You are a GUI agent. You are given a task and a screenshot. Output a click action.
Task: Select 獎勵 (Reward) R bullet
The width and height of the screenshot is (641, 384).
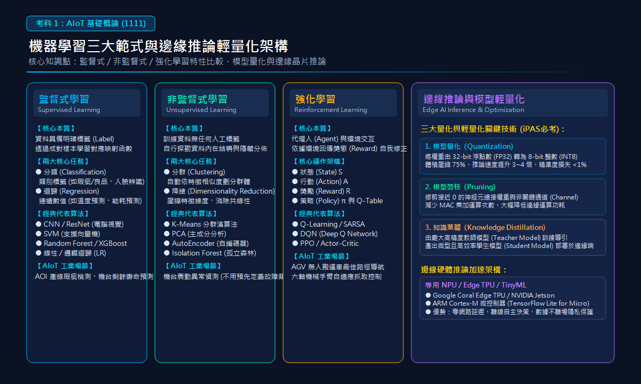(x=321, y=191)
